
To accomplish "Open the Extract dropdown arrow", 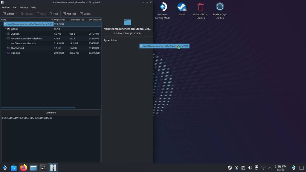I will [17, 14].
